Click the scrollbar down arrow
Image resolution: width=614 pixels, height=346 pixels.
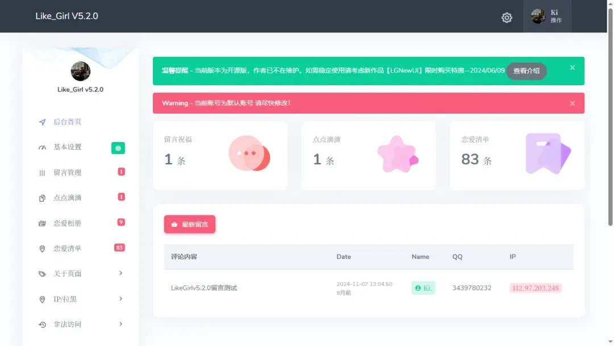(610, 343)
